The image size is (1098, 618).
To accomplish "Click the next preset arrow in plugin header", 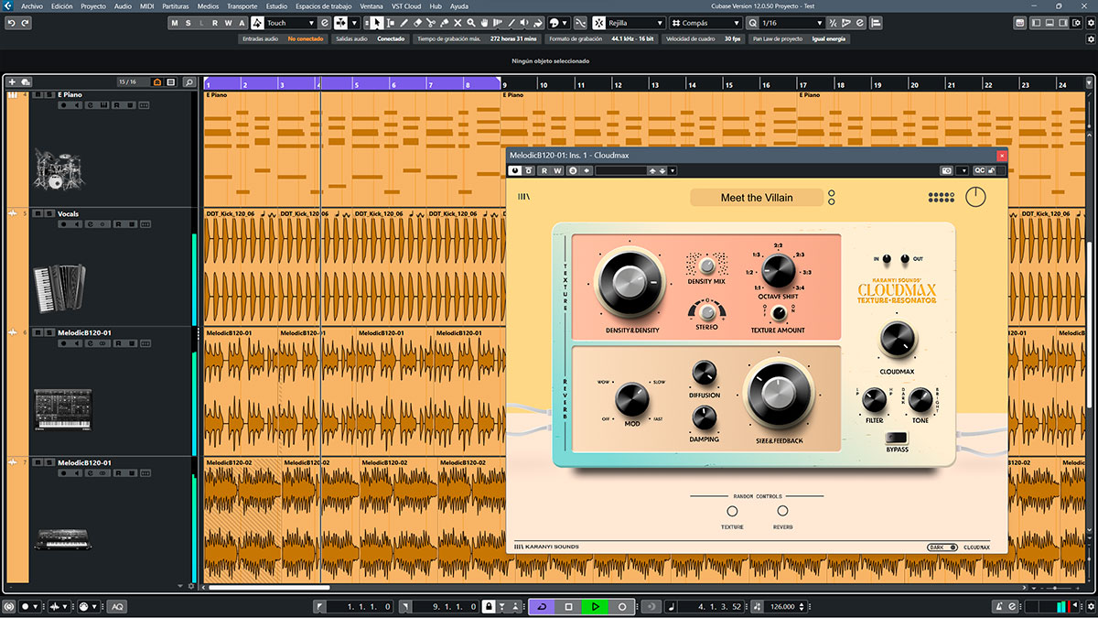I will (662, 170).
